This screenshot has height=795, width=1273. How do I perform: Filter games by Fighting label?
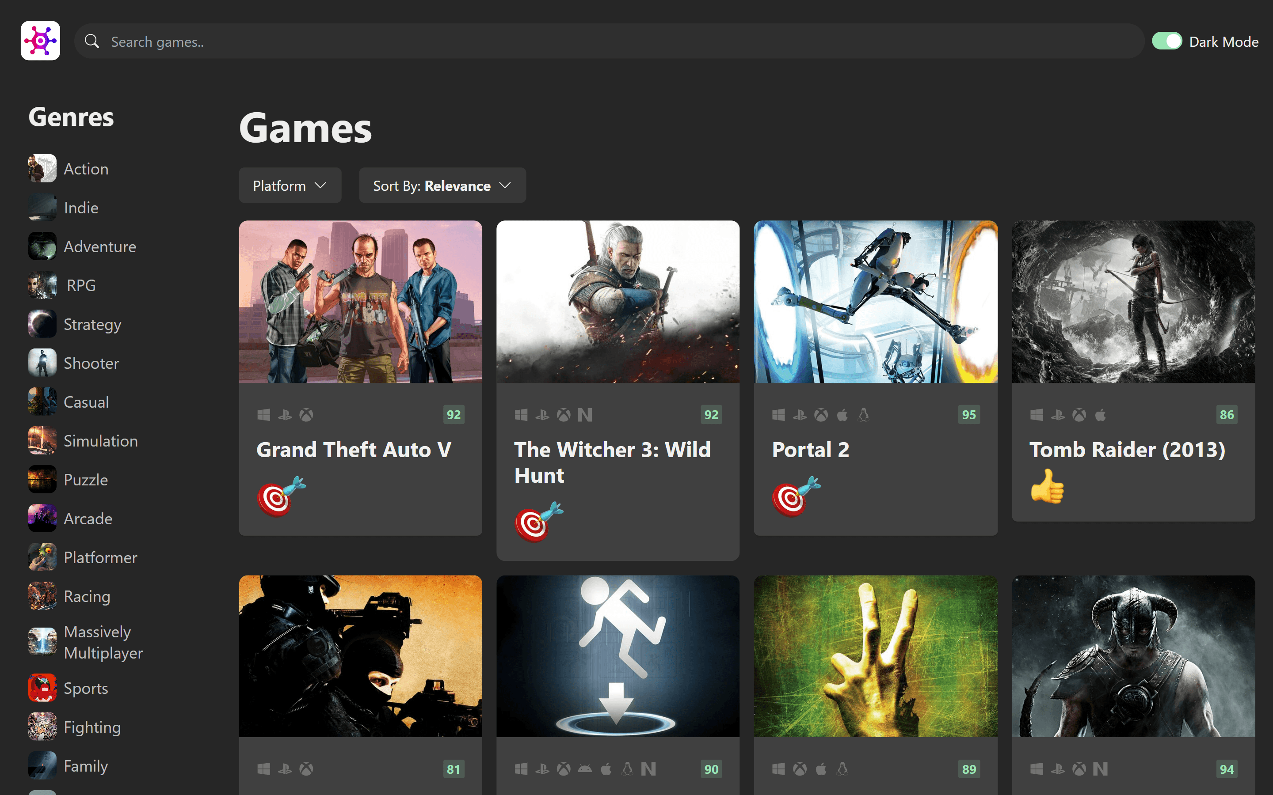click(x=92, y=728)
